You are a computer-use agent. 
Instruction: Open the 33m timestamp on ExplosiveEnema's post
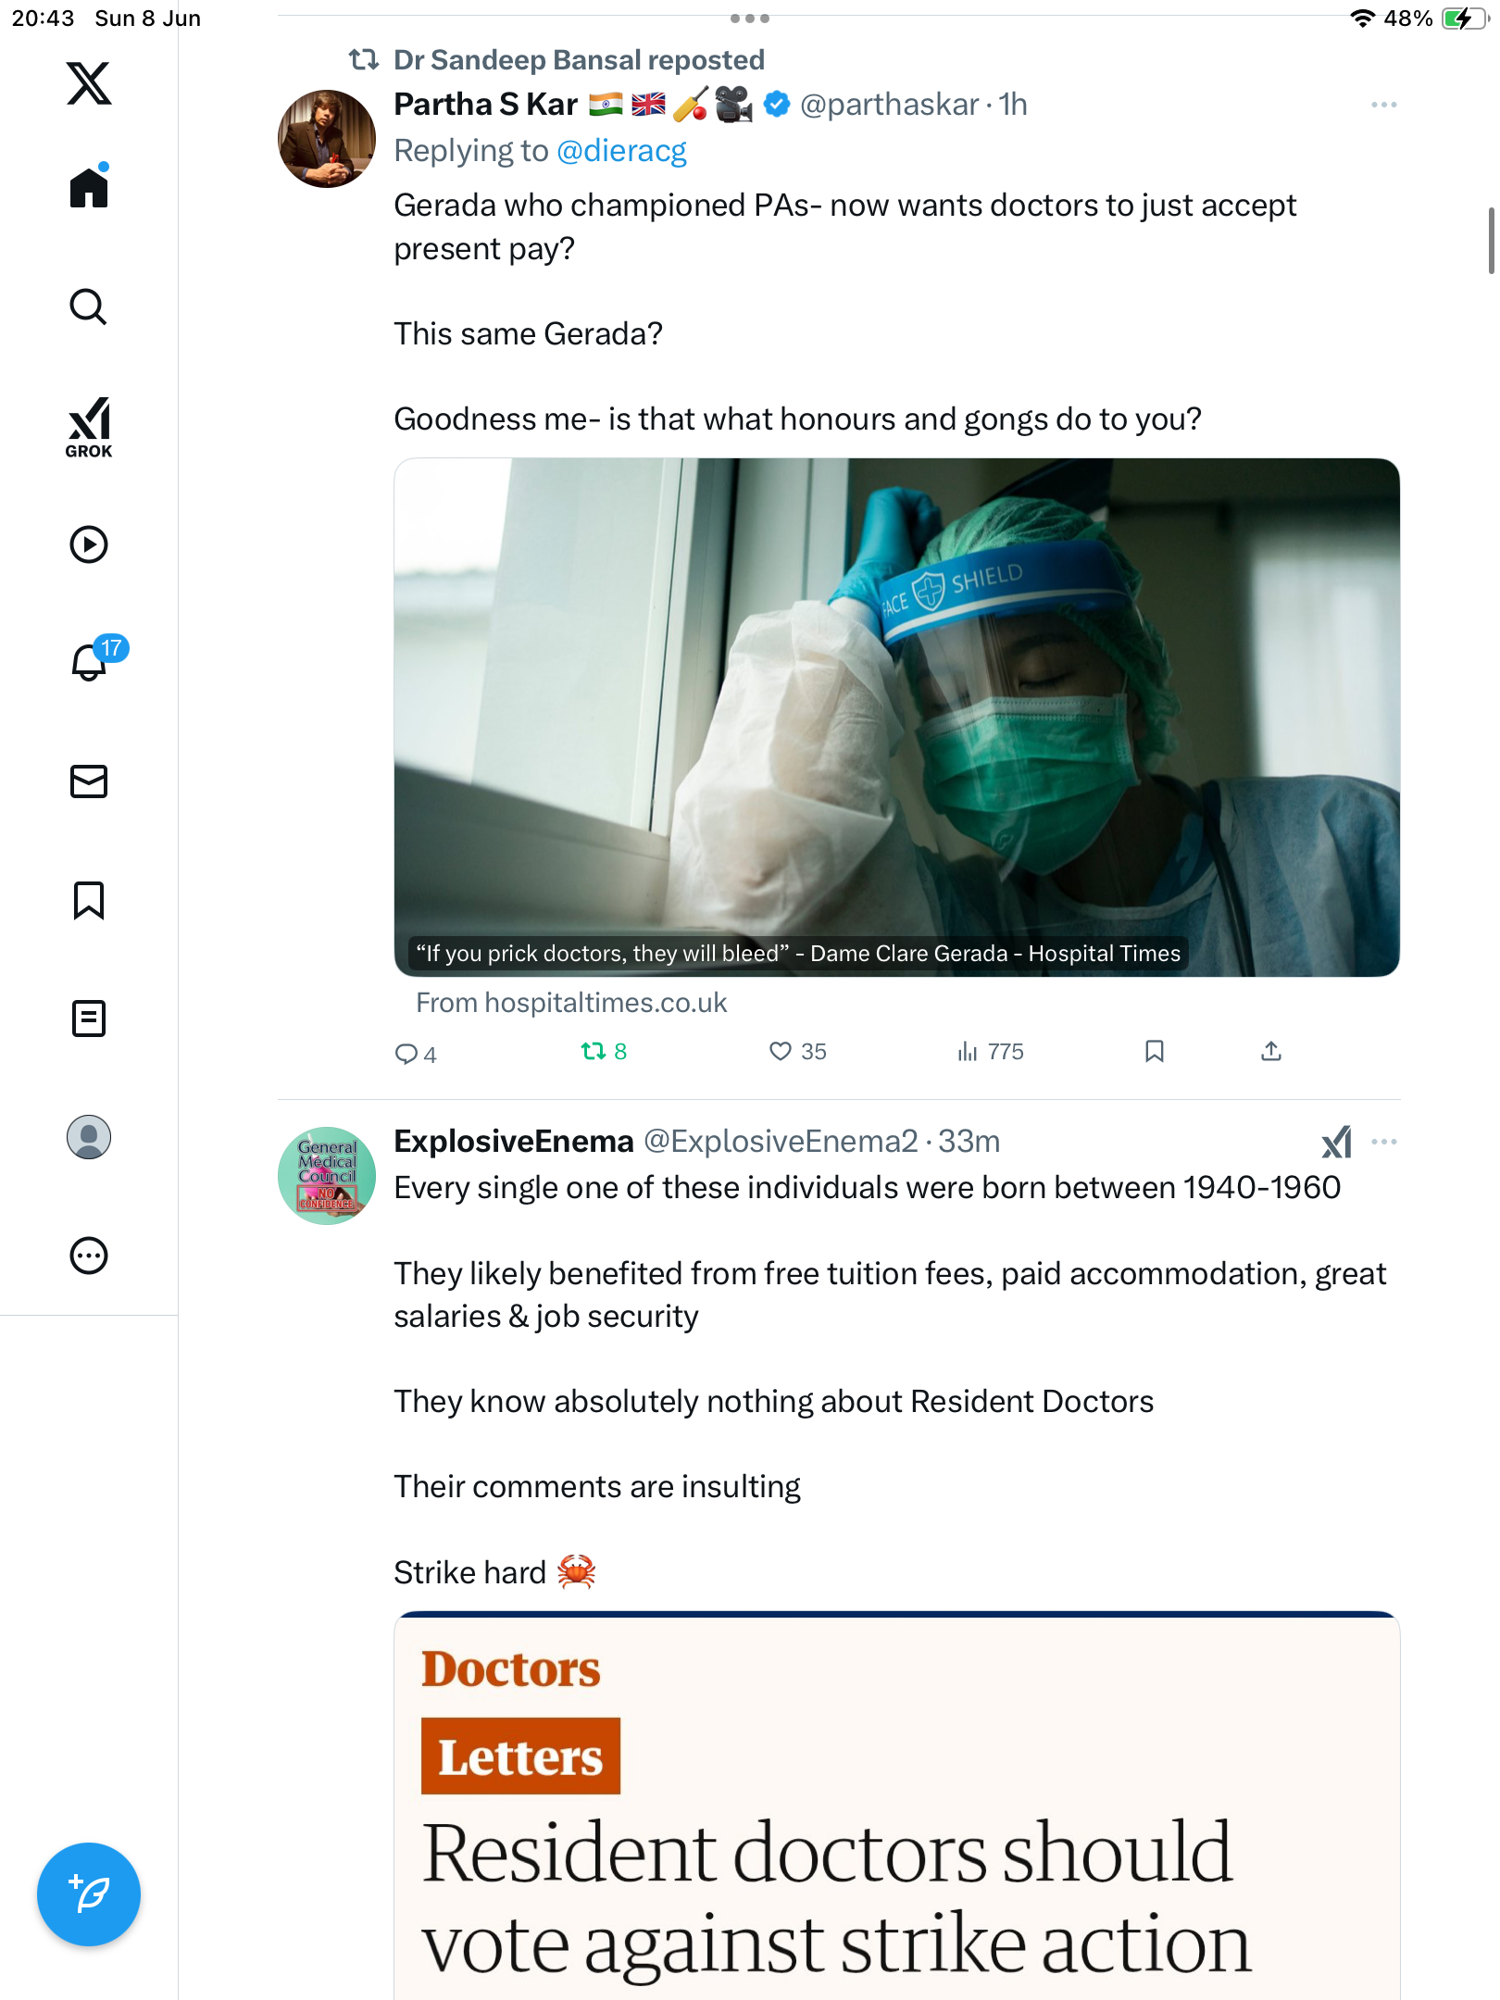tap(969, 1142)
